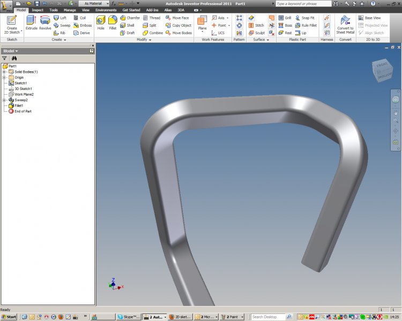
Task: Select the Draft tool
Action: coord(128,33)
